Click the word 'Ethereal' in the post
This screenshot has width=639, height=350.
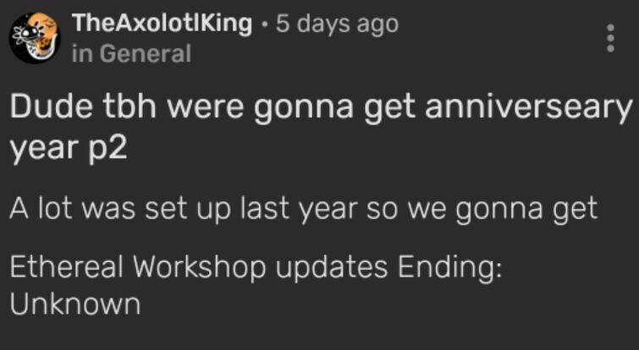point(66,267)
